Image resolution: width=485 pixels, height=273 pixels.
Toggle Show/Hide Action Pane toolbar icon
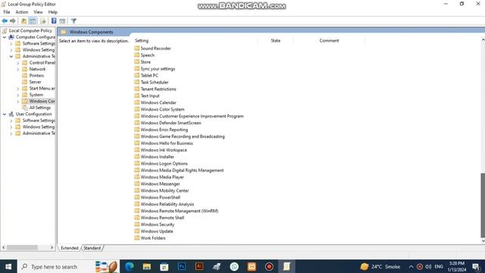[x=62, y=21]
